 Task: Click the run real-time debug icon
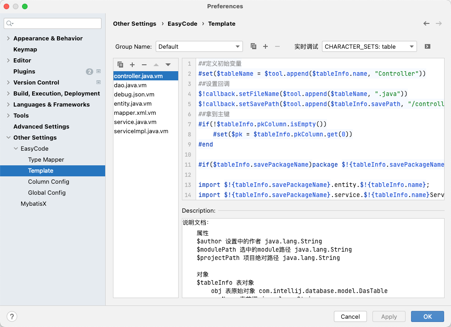click(x=428, y=46)
